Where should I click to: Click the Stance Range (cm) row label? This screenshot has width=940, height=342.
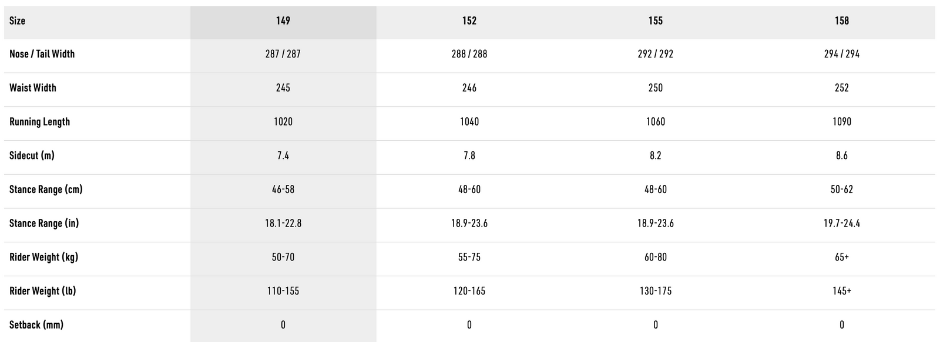(x=46, y=189)
